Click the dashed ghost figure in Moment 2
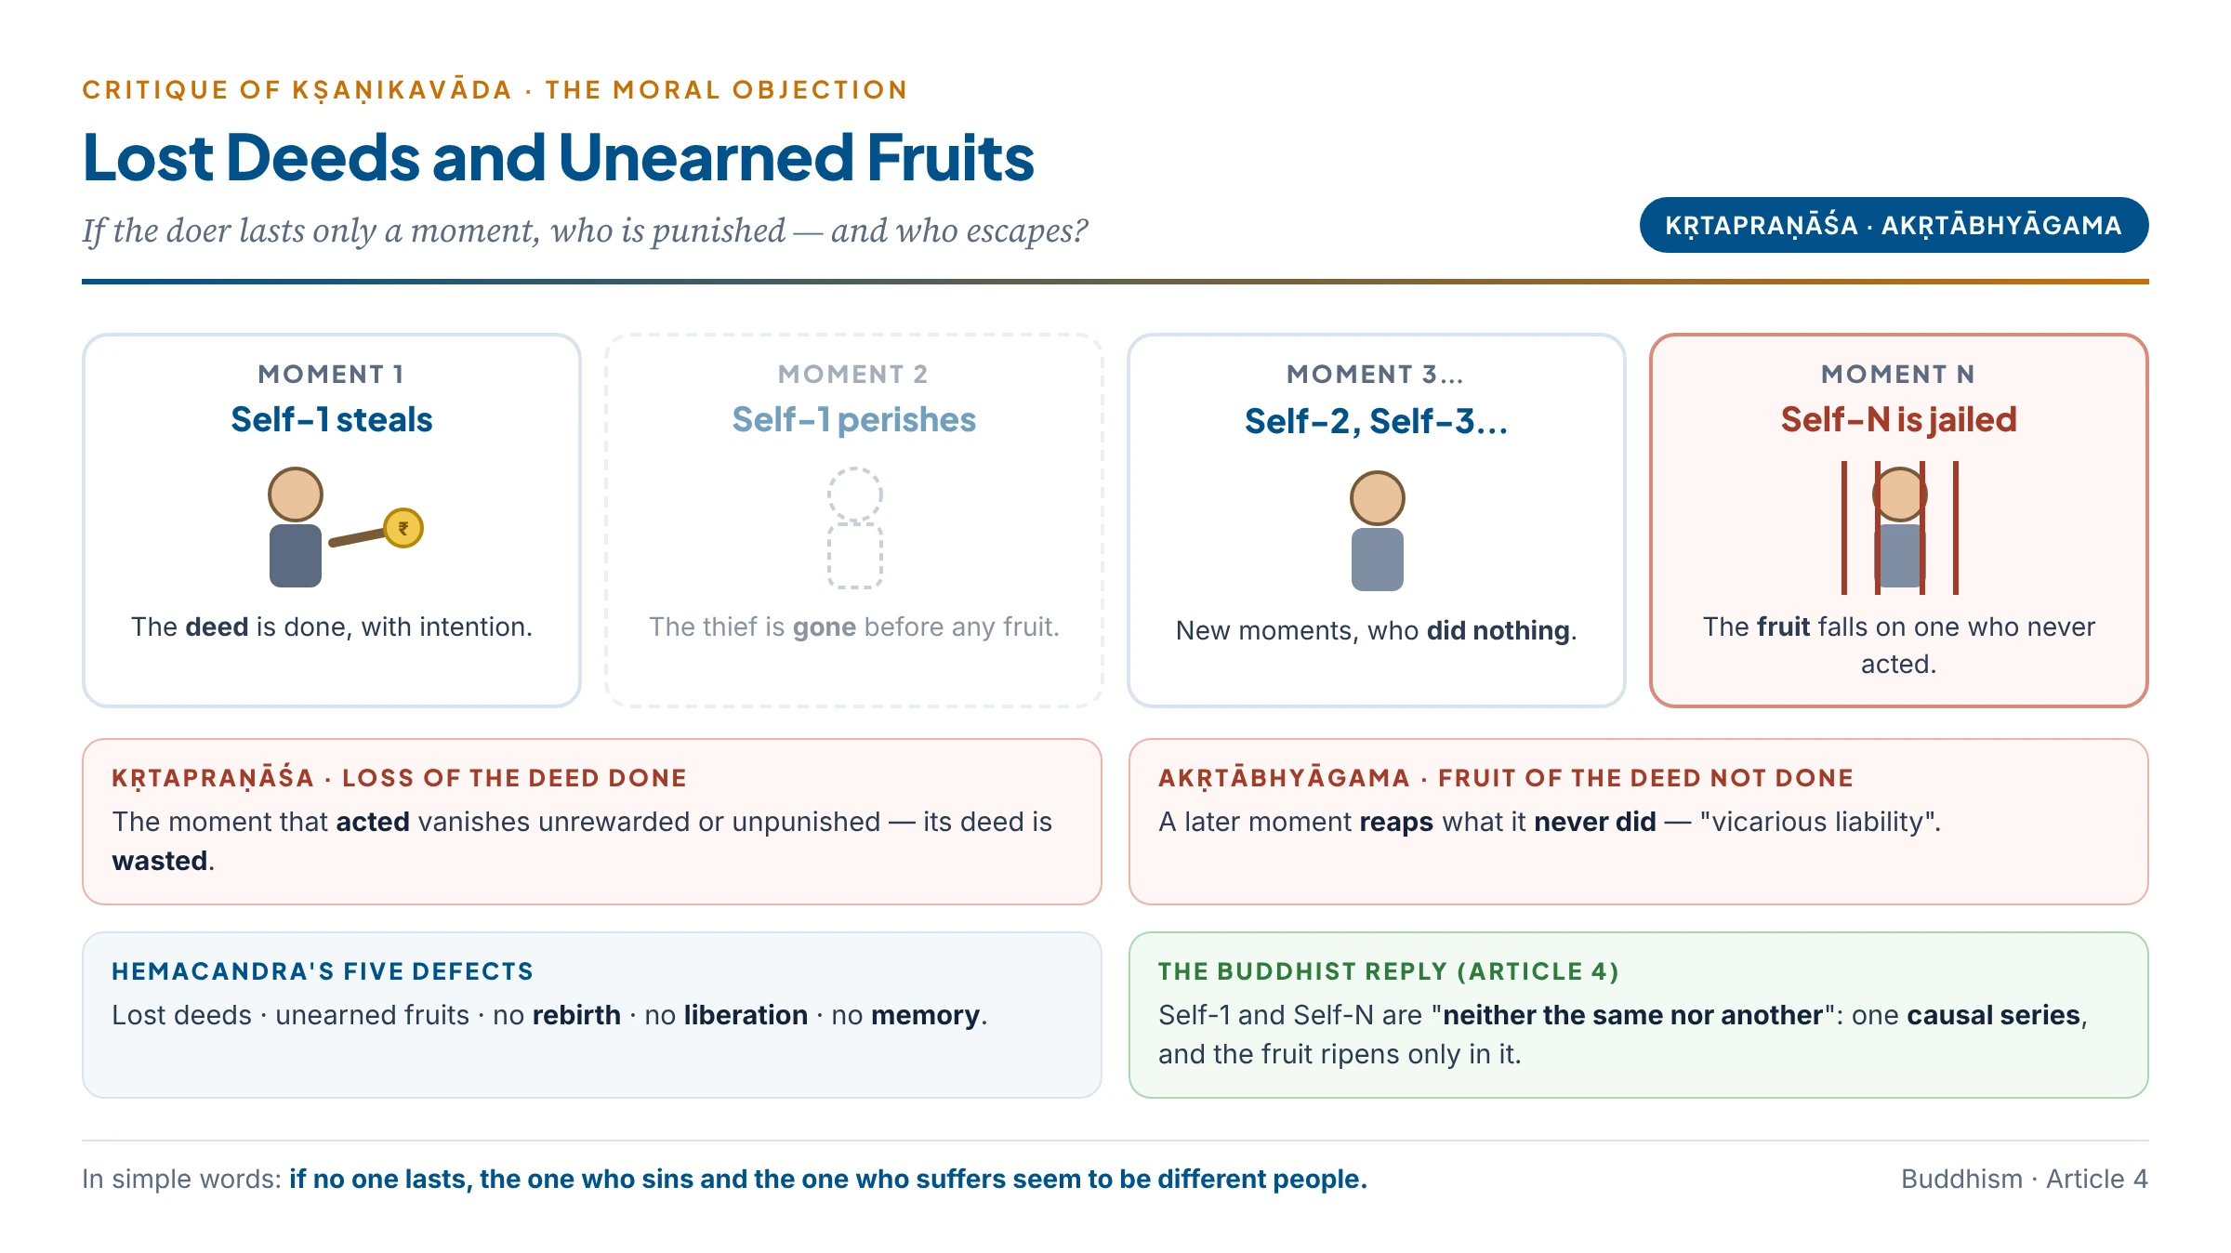 click(855, 527)
